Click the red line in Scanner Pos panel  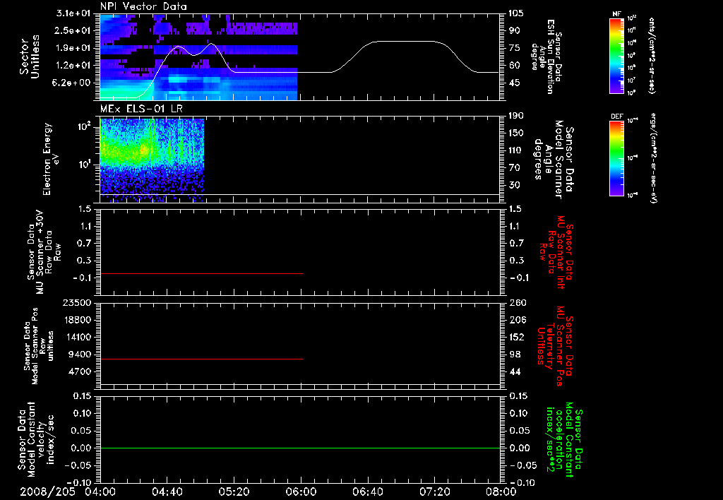point(201,359)
